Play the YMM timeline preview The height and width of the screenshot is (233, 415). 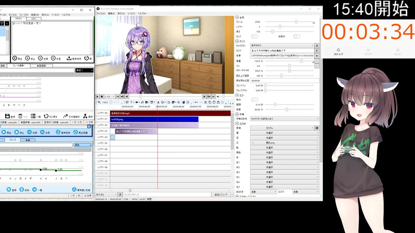click(97, 97)
